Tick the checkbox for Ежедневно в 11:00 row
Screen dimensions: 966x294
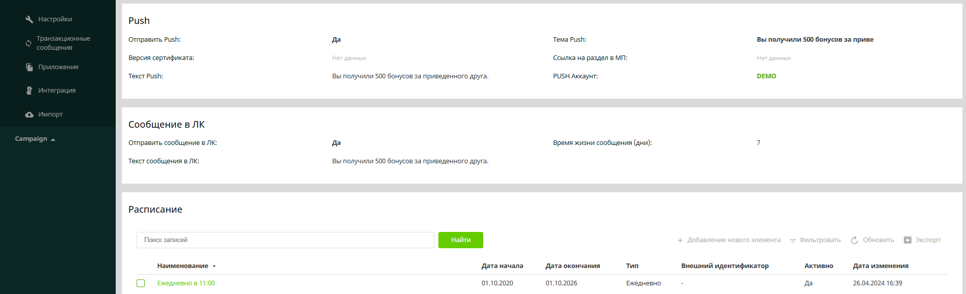pos(141,283)
